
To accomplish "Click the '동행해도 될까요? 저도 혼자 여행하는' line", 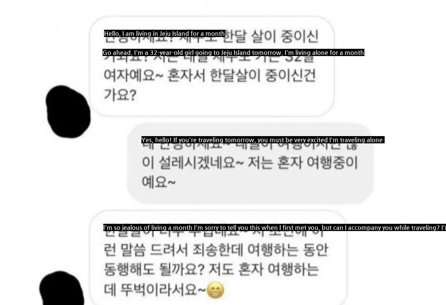I will pos(211,269).
